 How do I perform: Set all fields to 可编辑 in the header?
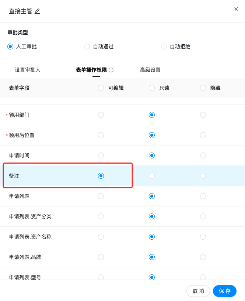pyautogui.click(x=101, y=88)
